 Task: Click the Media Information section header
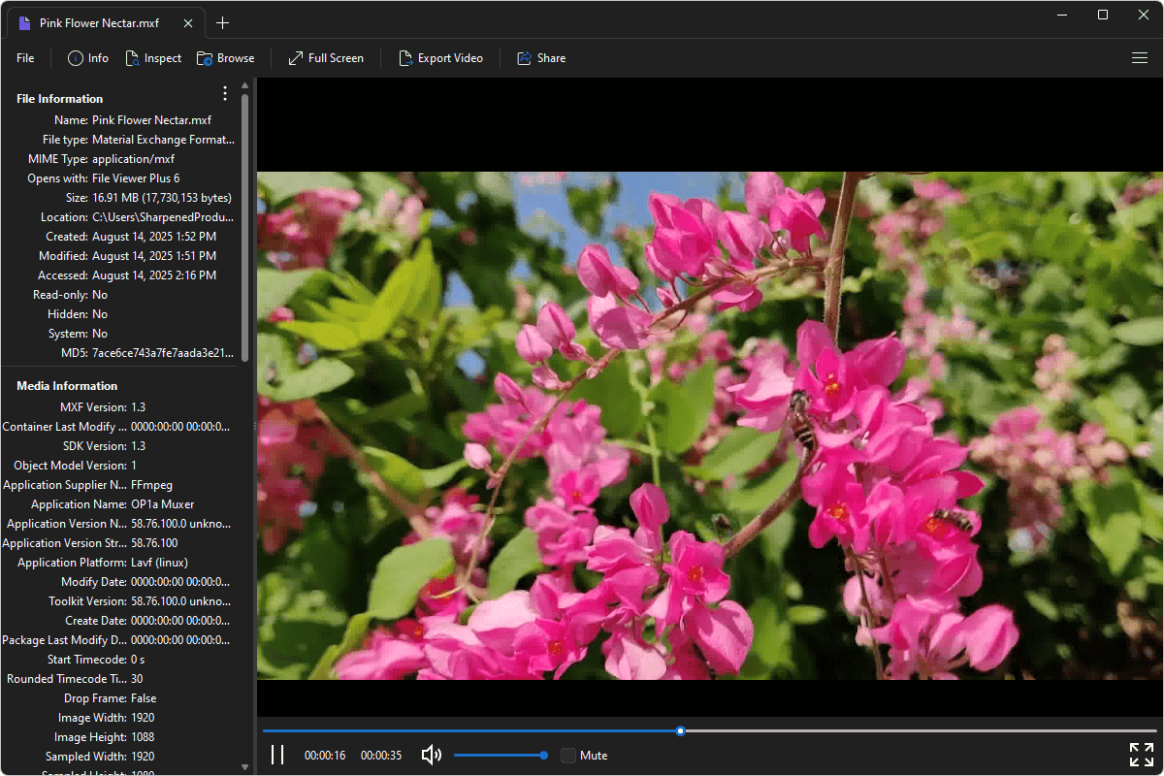[x=67, y=386]
